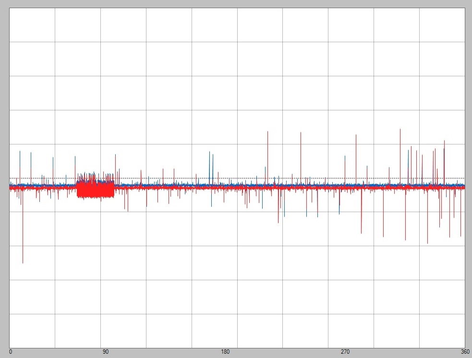The width and height of the screenshot is (472, 358).
Task: Click the 360 label on the x-axis
Action: click(465, 352)
